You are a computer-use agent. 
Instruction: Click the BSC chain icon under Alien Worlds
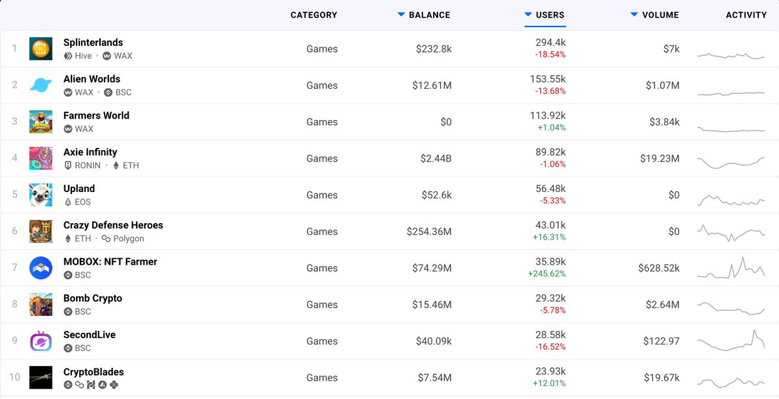click(x=108, y=92)
